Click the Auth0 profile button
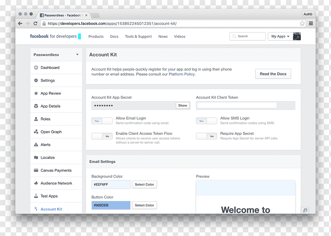The width and height of the screenshot is (331, 236). 308,14
